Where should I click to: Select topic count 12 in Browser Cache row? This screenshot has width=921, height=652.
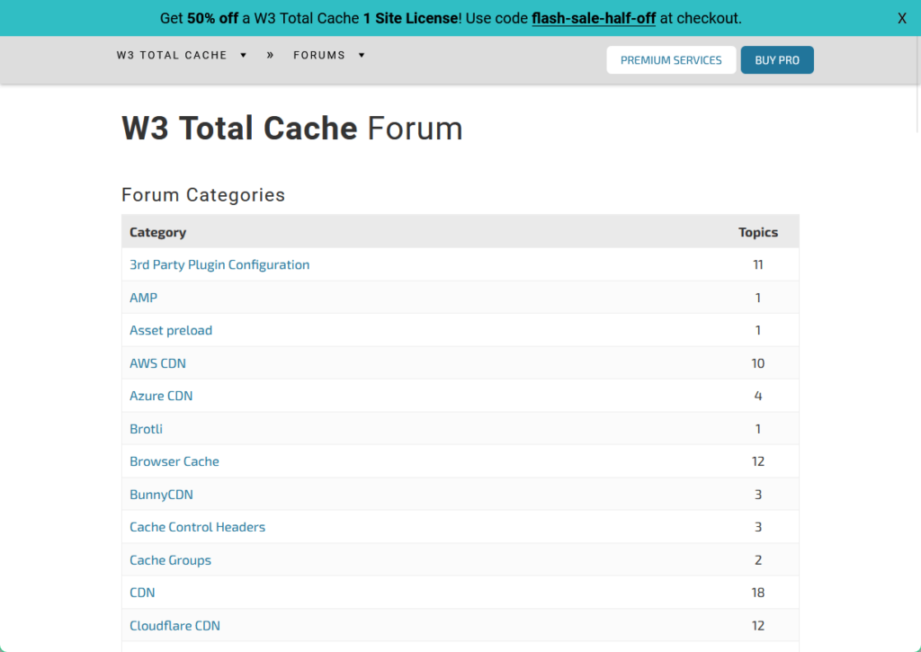coord(757,461)
